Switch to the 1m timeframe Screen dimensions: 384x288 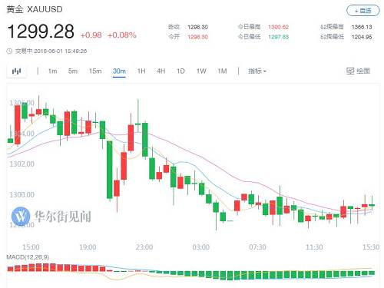(52, 71)
